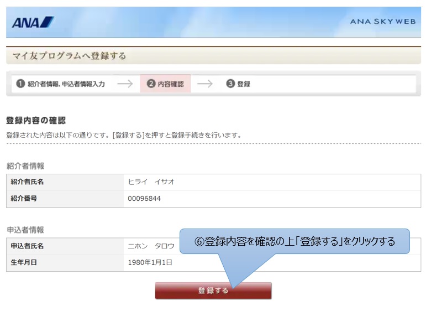Click the 申込者氏名 label cell
Image resolution: width=431 pixels, height=311 pixels.
click(x=65, y=246)
